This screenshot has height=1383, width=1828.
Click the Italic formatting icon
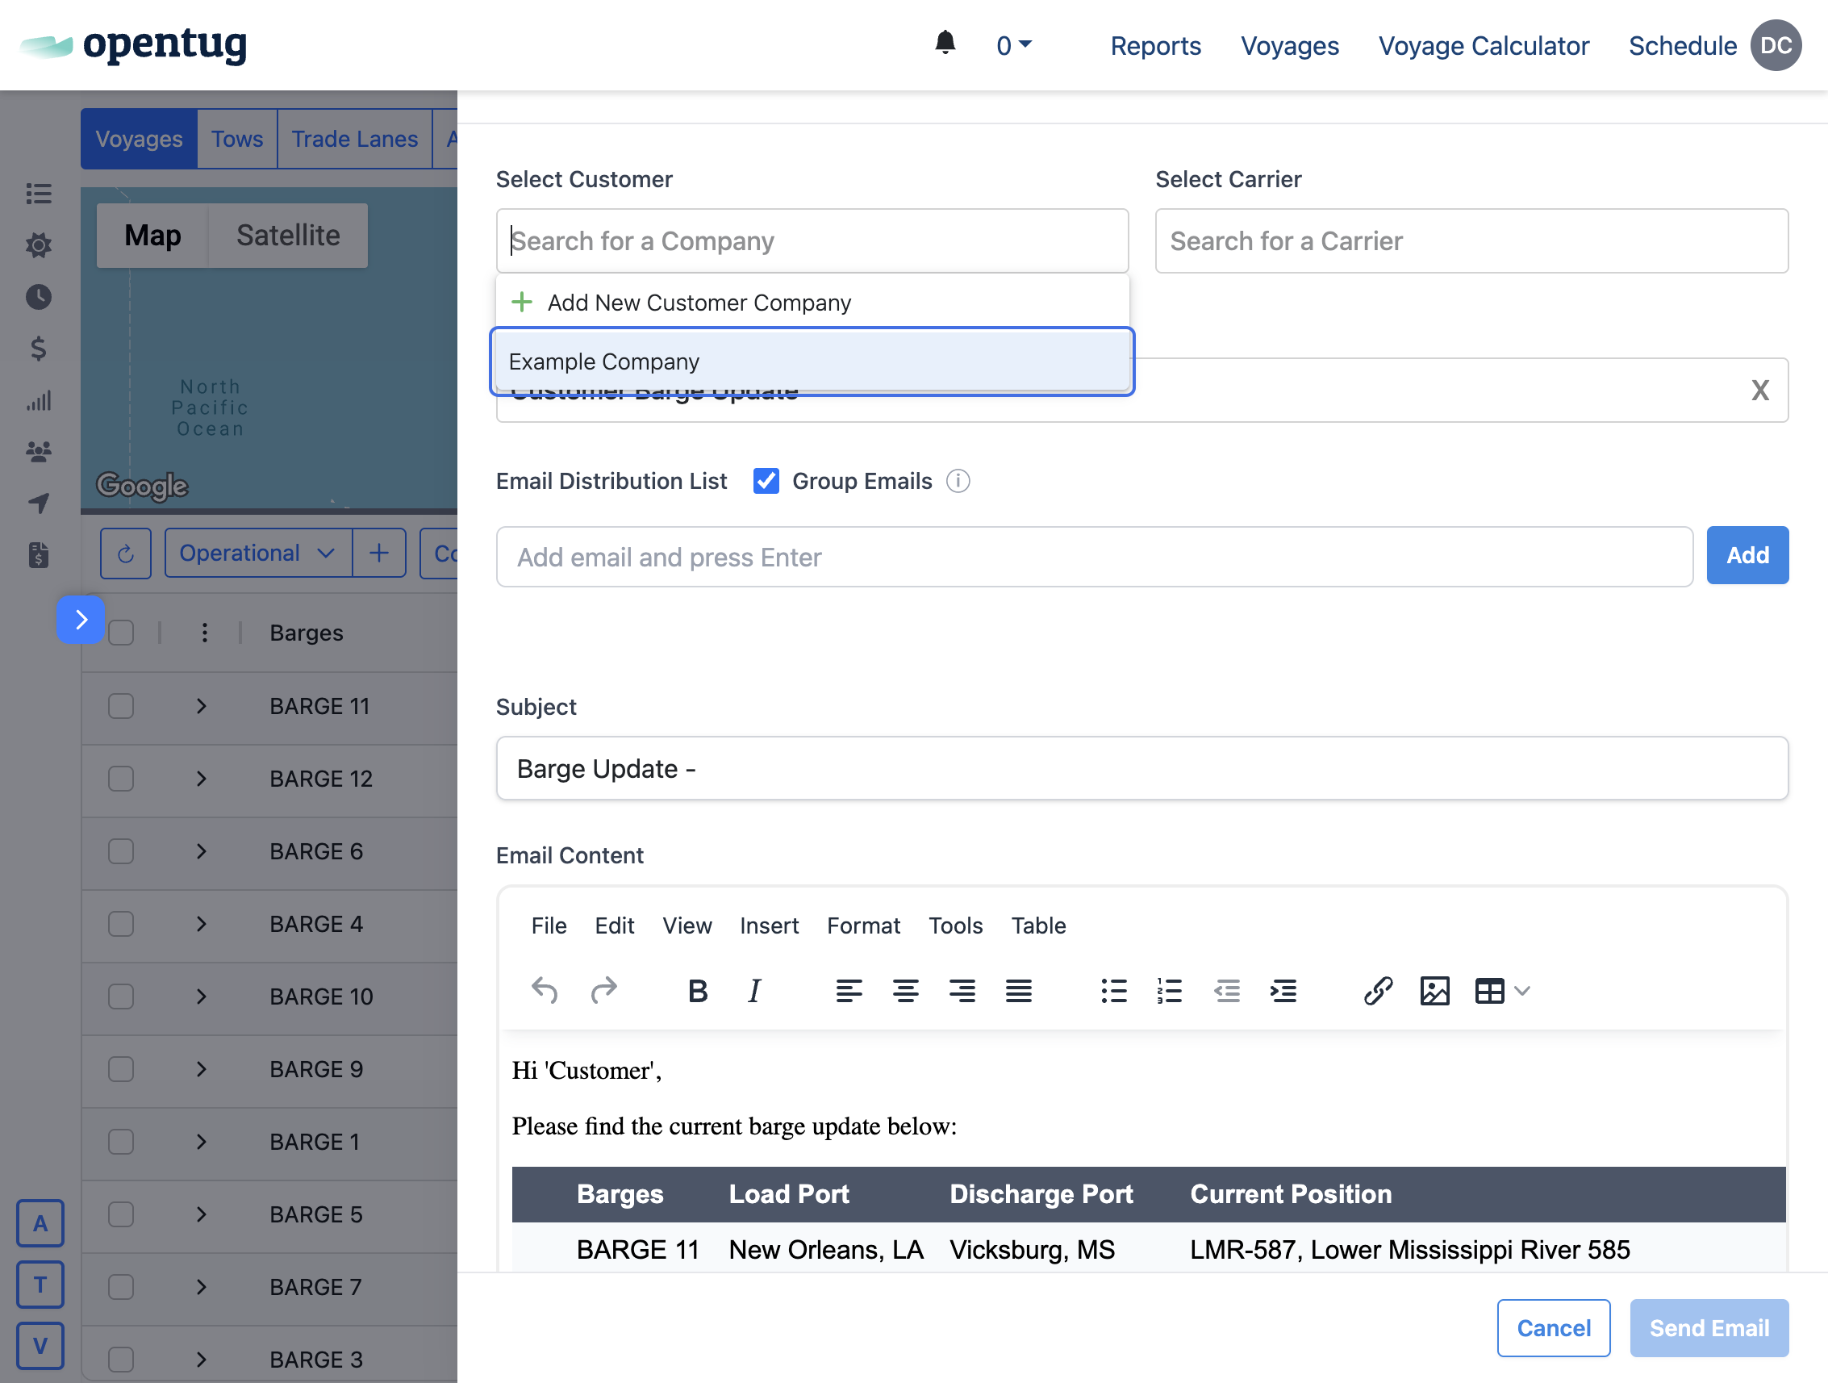coord(753,989)
